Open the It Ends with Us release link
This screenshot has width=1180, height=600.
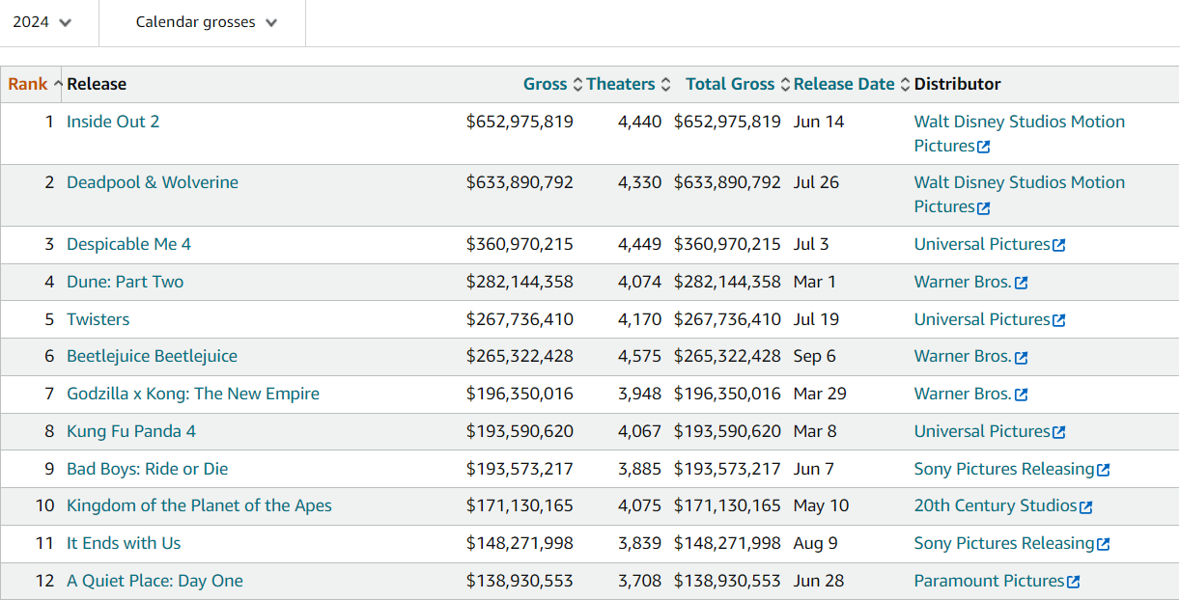click(x=124, y=543)
